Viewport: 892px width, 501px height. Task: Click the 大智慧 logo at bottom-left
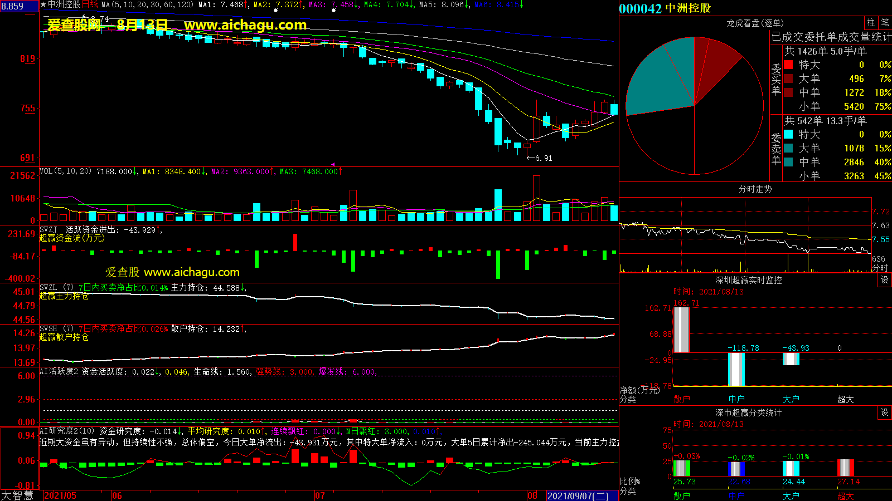(18, 495)
